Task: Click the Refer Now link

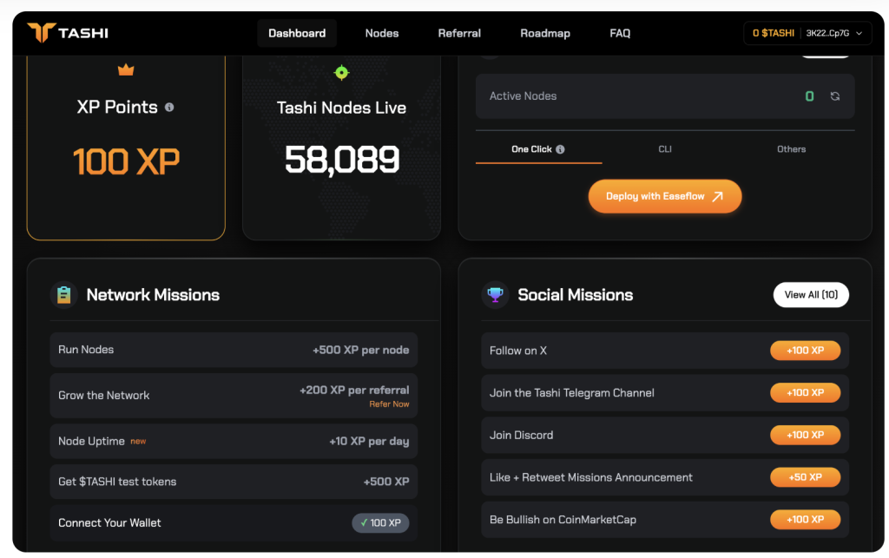Action: pos(389,404)
